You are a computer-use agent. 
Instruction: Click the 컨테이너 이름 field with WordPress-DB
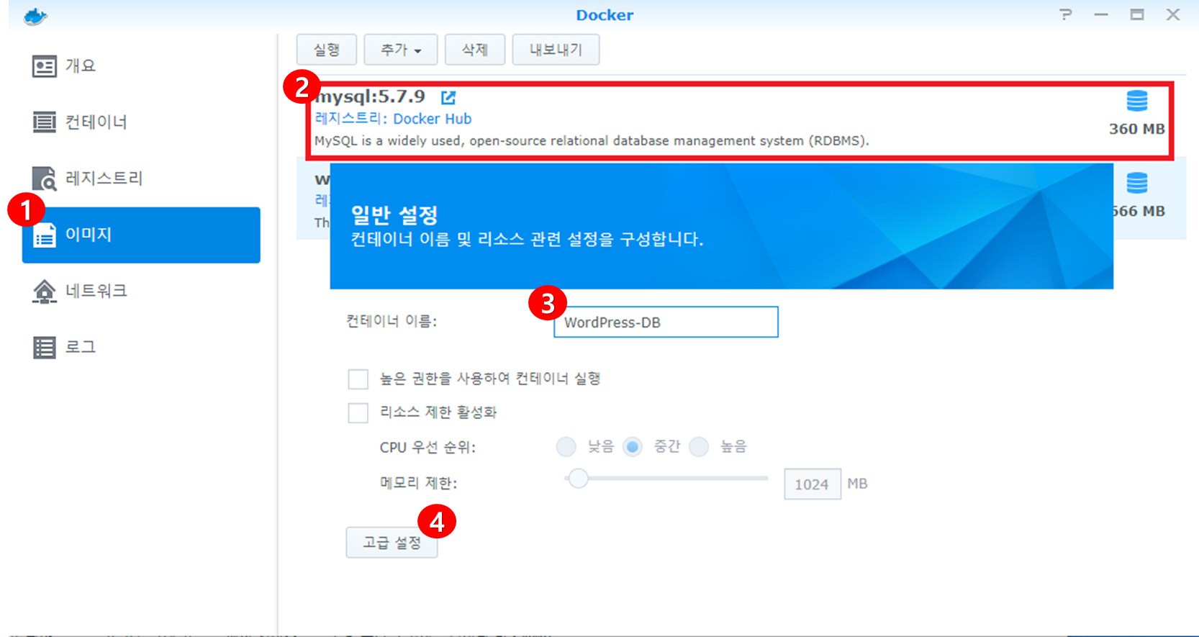tap(666, 322)
